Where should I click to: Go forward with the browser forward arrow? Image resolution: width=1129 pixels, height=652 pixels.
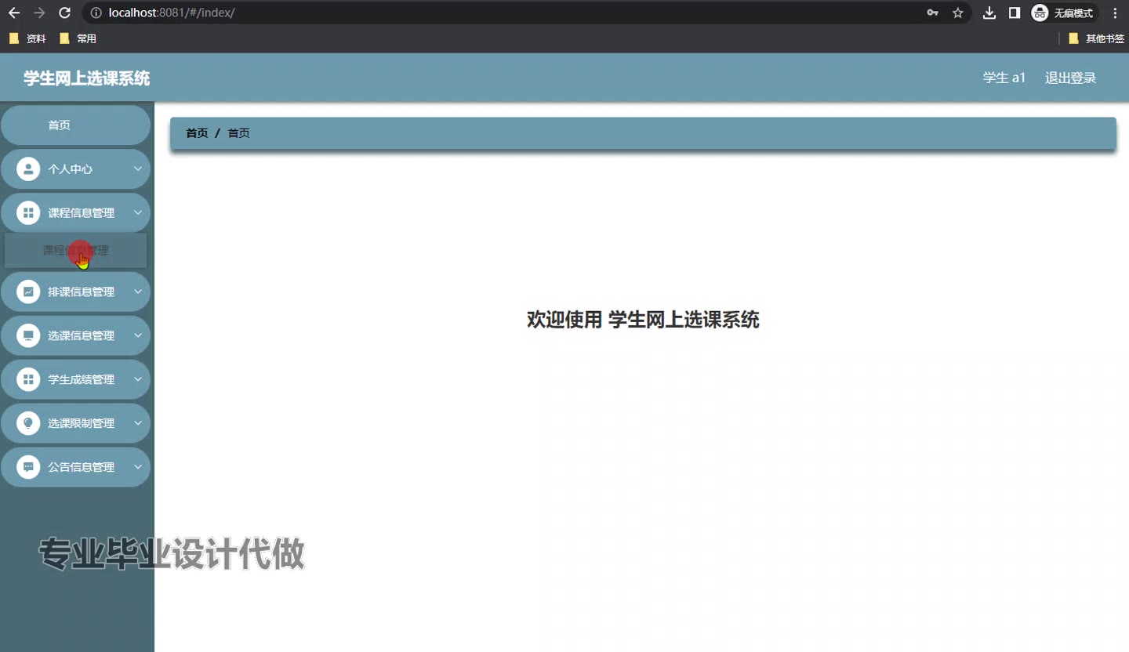click(39, 13)
